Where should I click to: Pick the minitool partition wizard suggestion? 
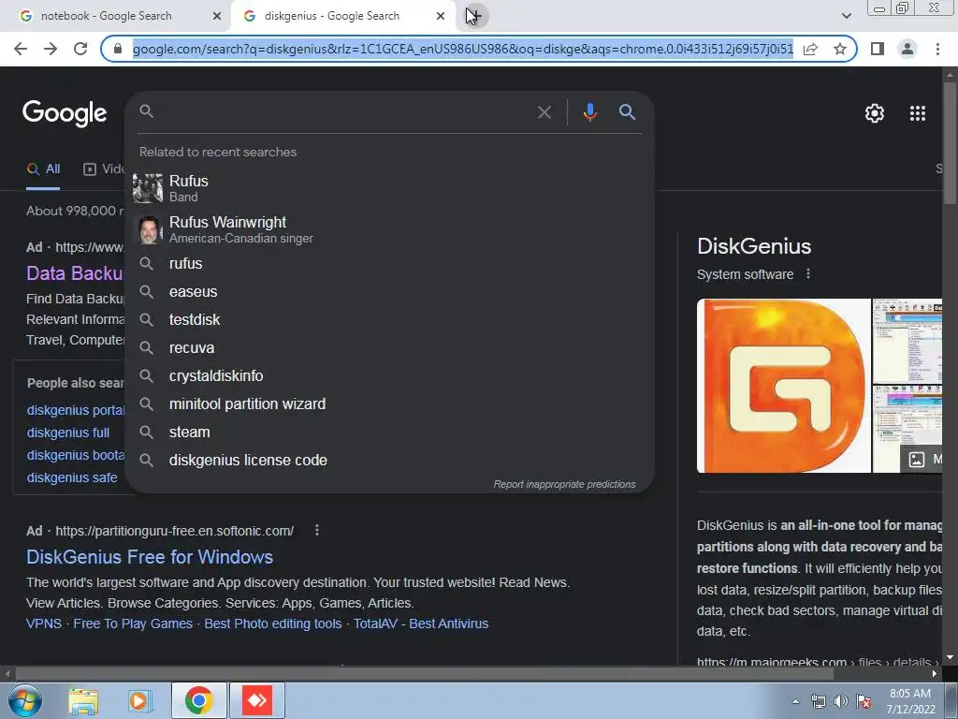point(389,404)
